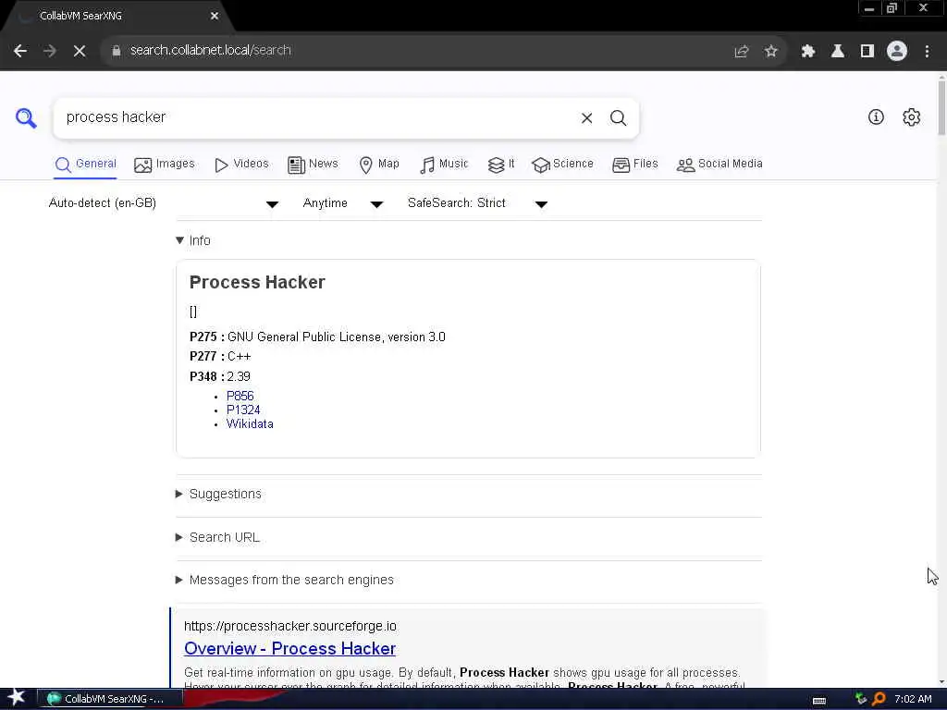Focus the search query input

tap(317, 117)
